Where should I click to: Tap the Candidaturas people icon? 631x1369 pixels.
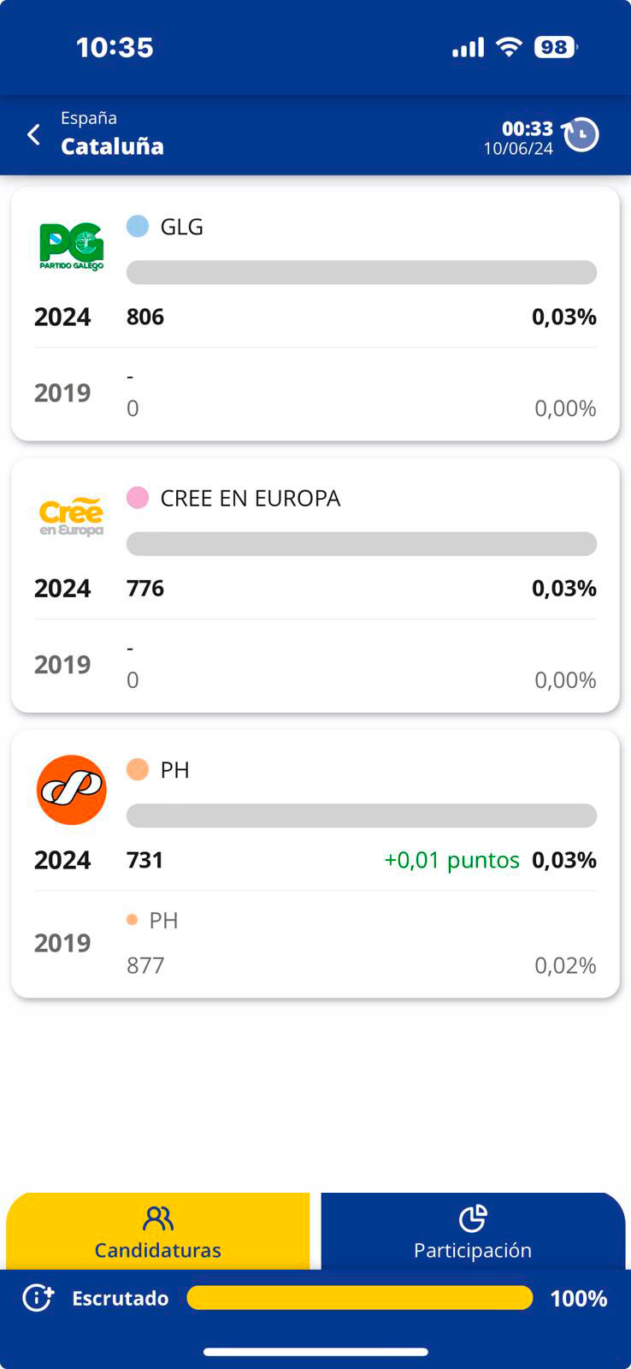[158, 1218]
